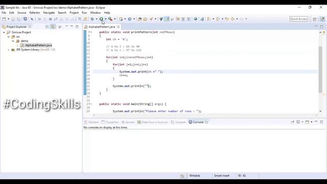Click the editor scroll down arrow

coord(320,111)
